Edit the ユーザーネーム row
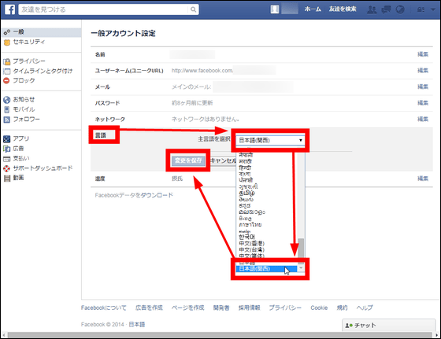 point(423,71)
